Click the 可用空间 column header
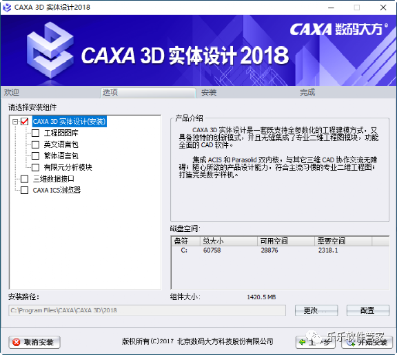The height and width of the screenshot is (355, 397). point(286,241)
